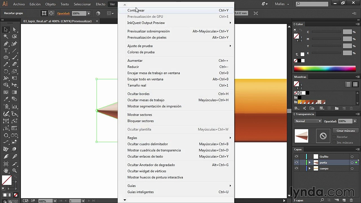Enable the Inv. máscara checkbox

pos(334,143)
